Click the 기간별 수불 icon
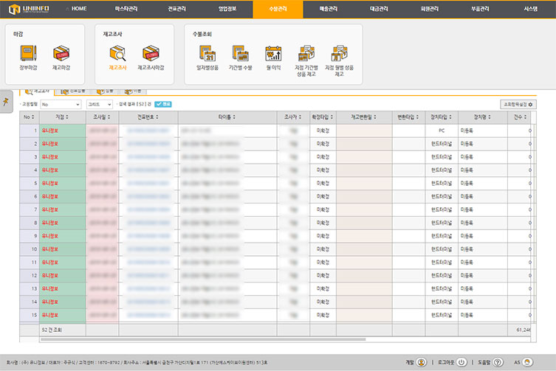The height and width of the screenshot is (371, 556). (241, 54)
